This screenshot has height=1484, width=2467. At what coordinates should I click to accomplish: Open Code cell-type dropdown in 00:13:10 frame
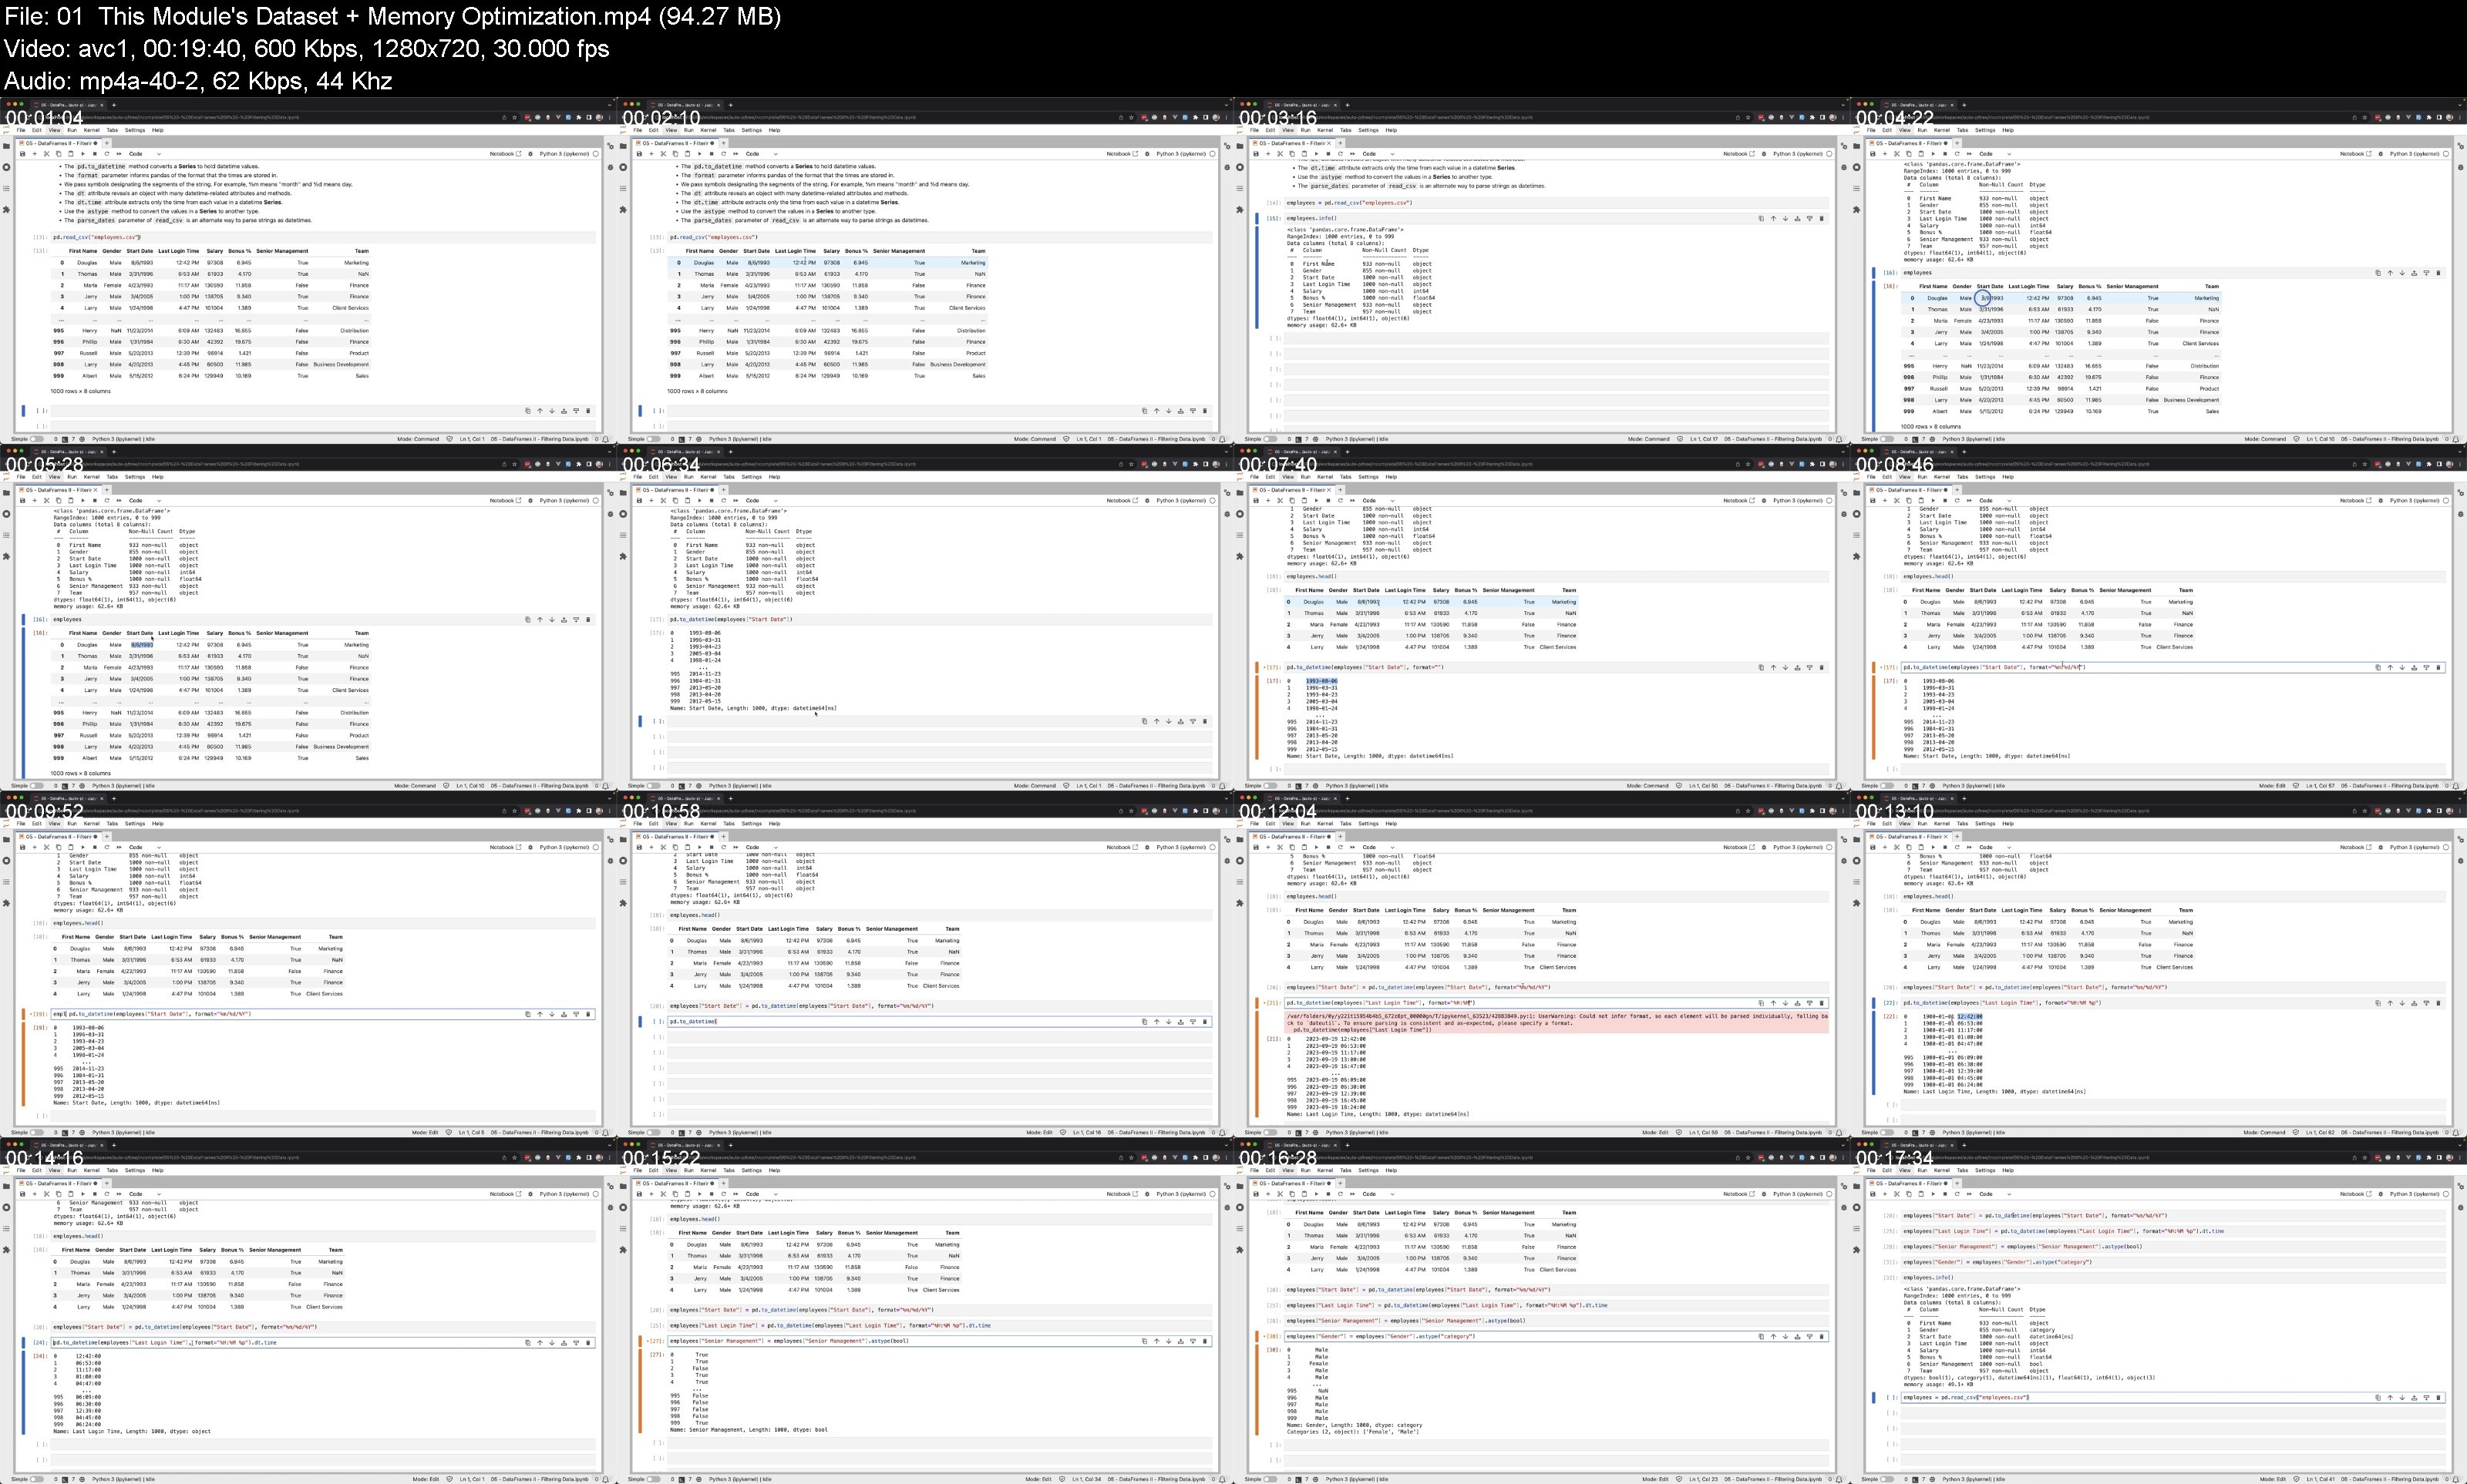(x=1996, y=847)
